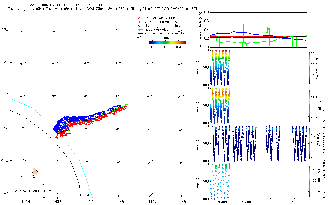This screenshot has height=205, width=328.
Task: Click the chl-a (mg m-3) colorbar
Action: (x=309, y=143)
